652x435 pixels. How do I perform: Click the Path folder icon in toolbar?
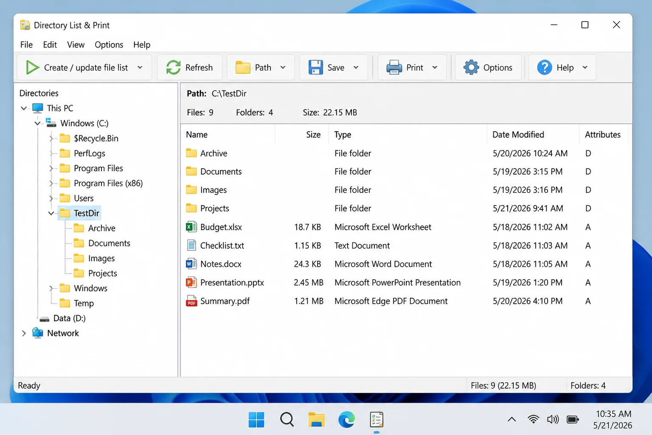243,68
